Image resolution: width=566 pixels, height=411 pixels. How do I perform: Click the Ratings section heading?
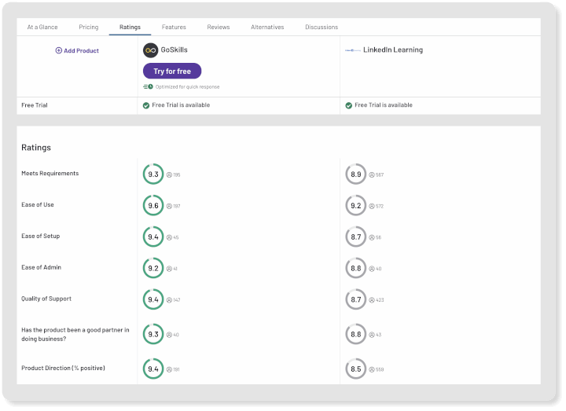pos(36,148)
